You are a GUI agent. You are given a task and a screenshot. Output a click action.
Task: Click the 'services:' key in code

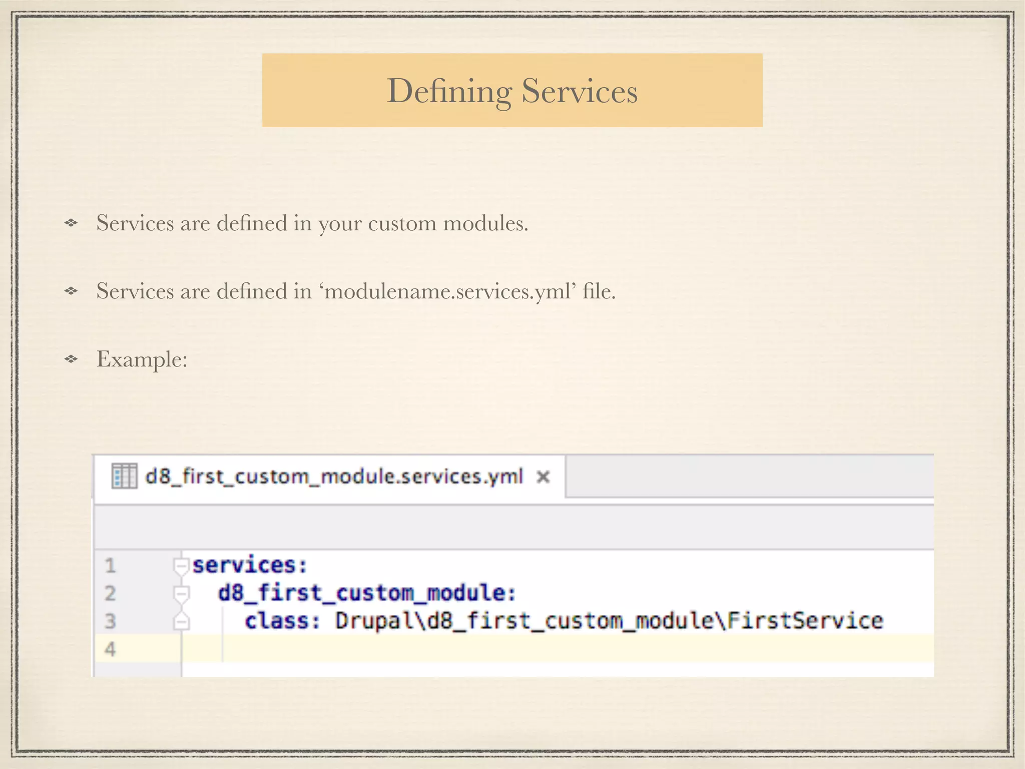pyautogui.click(x=250, y=565)
